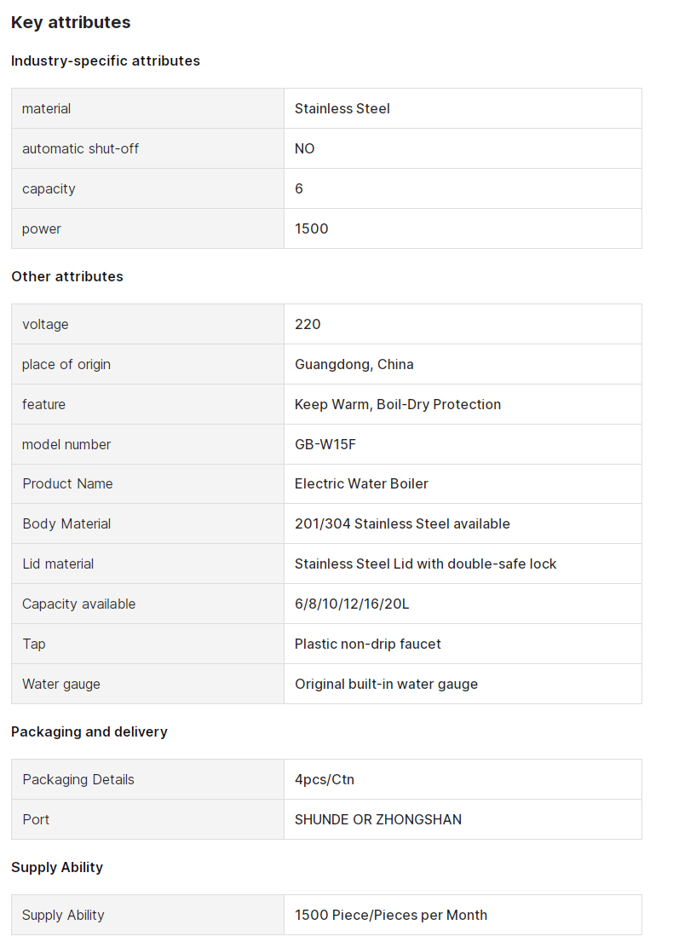The height and width of the screenshot is (948, 673).
Task: Click 201/304 Stainless Steel available value
Action: [402, 523]
